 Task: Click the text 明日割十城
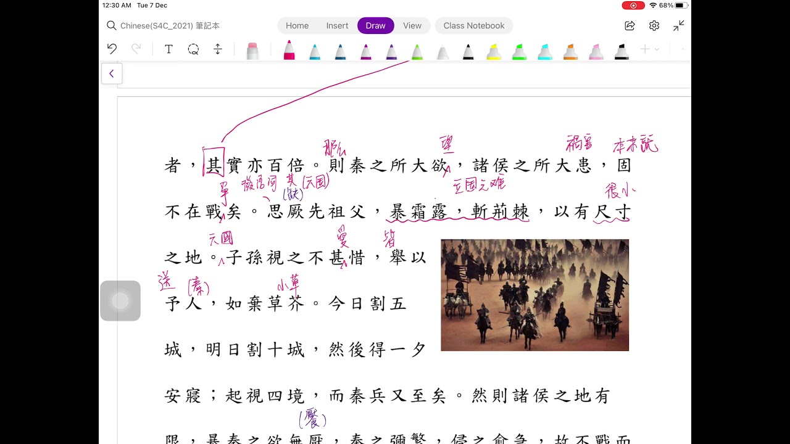tap(255, 350)
